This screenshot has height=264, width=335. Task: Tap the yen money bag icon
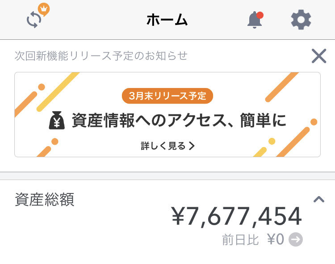pos(57,121)
